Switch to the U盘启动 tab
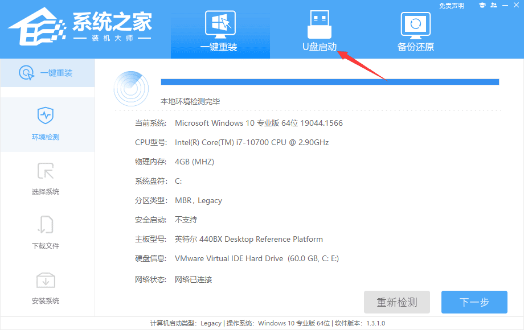 [320, 46]
